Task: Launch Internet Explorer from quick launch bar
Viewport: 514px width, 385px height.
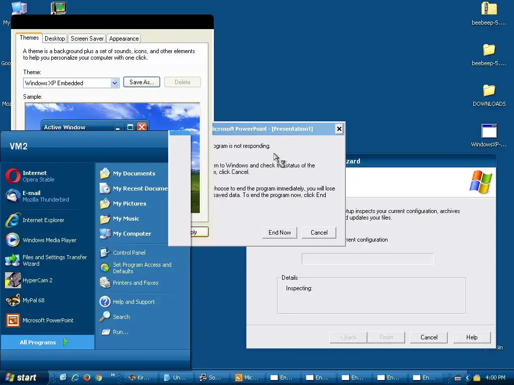Action: point(75,377)
